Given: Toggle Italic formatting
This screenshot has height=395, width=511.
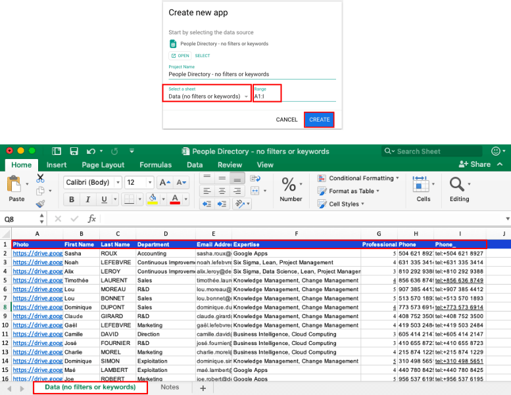Looking at the screenshot, I should point(87,199).
